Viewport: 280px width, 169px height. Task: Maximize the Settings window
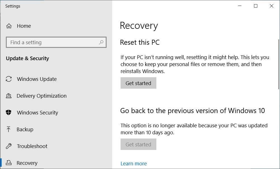click(x=255, y=6)
